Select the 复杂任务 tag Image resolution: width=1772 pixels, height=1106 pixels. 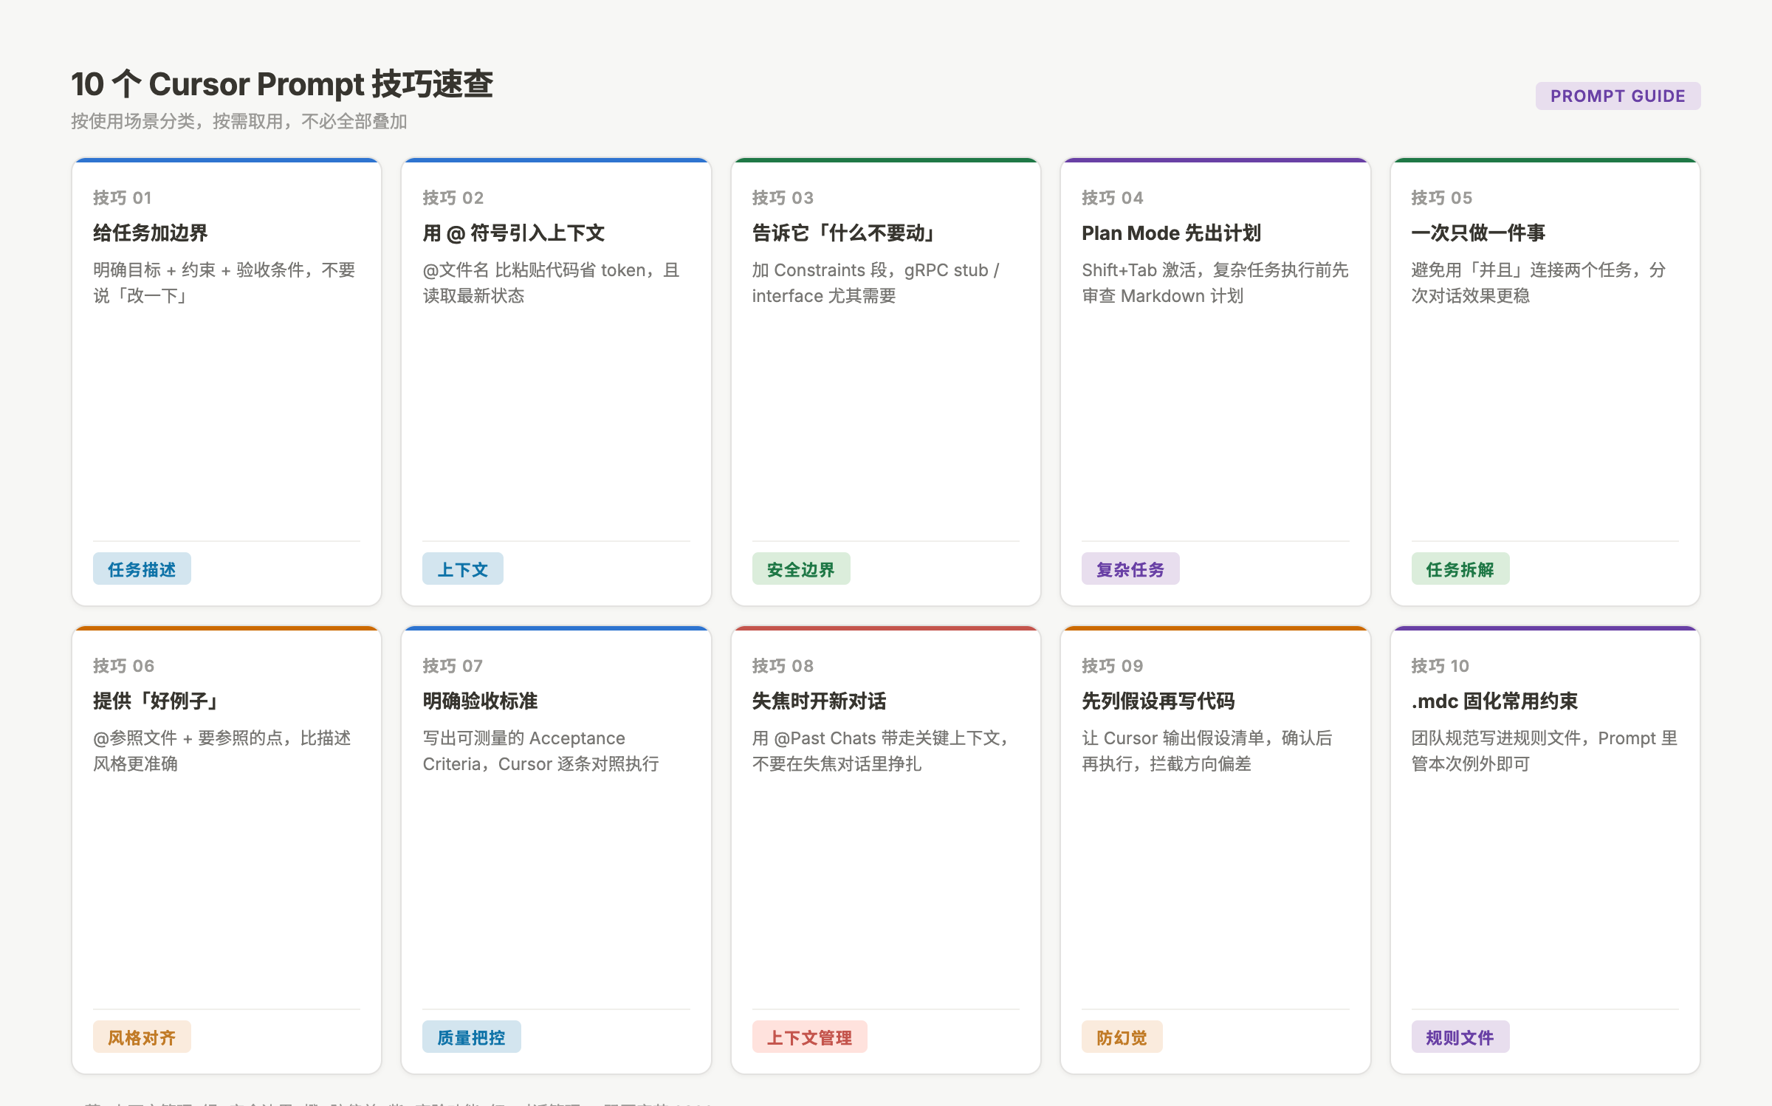click(1130, 569)
